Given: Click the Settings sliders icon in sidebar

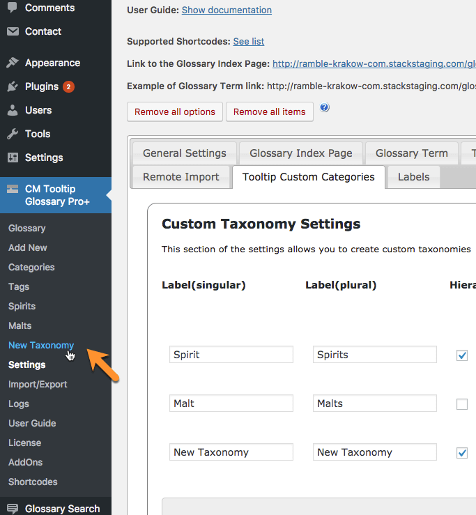Looking at the screenshot, I should pos(13,157).
